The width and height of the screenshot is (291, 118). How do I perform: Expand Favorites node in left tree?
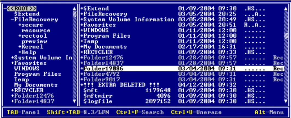tap(12, 63)
